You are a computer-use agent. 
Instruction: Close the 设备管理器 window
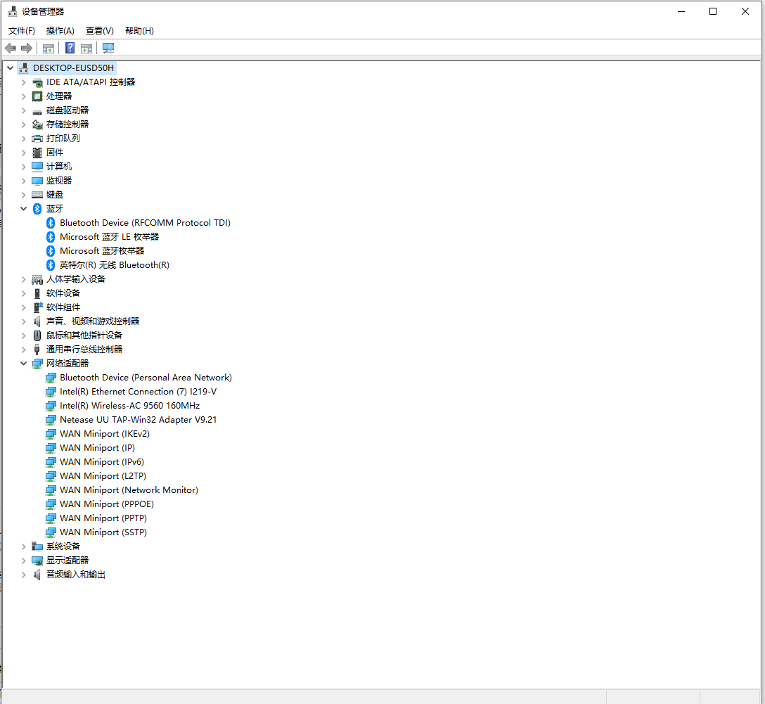coord(745,11)
